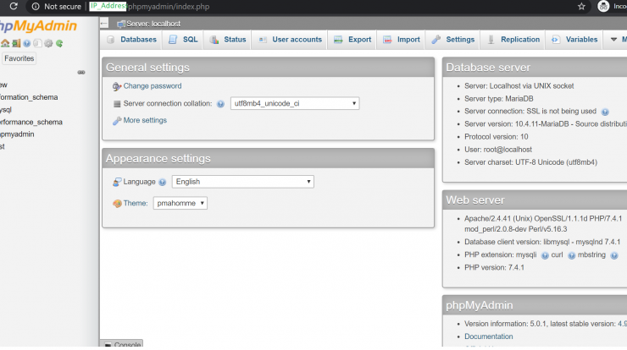Open the Console bar

click(121, 344)
